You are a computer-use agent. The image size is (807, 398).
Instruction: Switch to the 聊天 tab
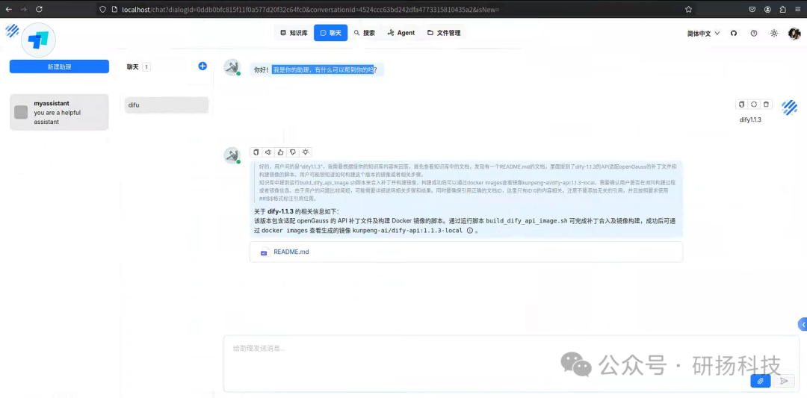(x=330, y=33)
